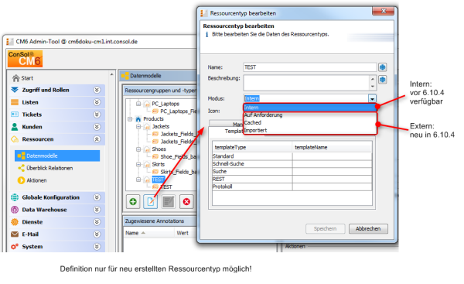Click the edit resource type icon
464x284 pixels.
pos(151,202)
